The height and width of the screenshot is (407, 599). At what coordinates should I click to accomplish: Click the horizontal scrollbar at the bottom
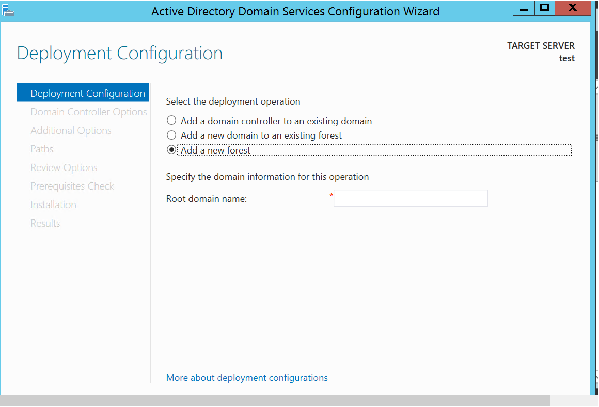(x=275, y=400)
